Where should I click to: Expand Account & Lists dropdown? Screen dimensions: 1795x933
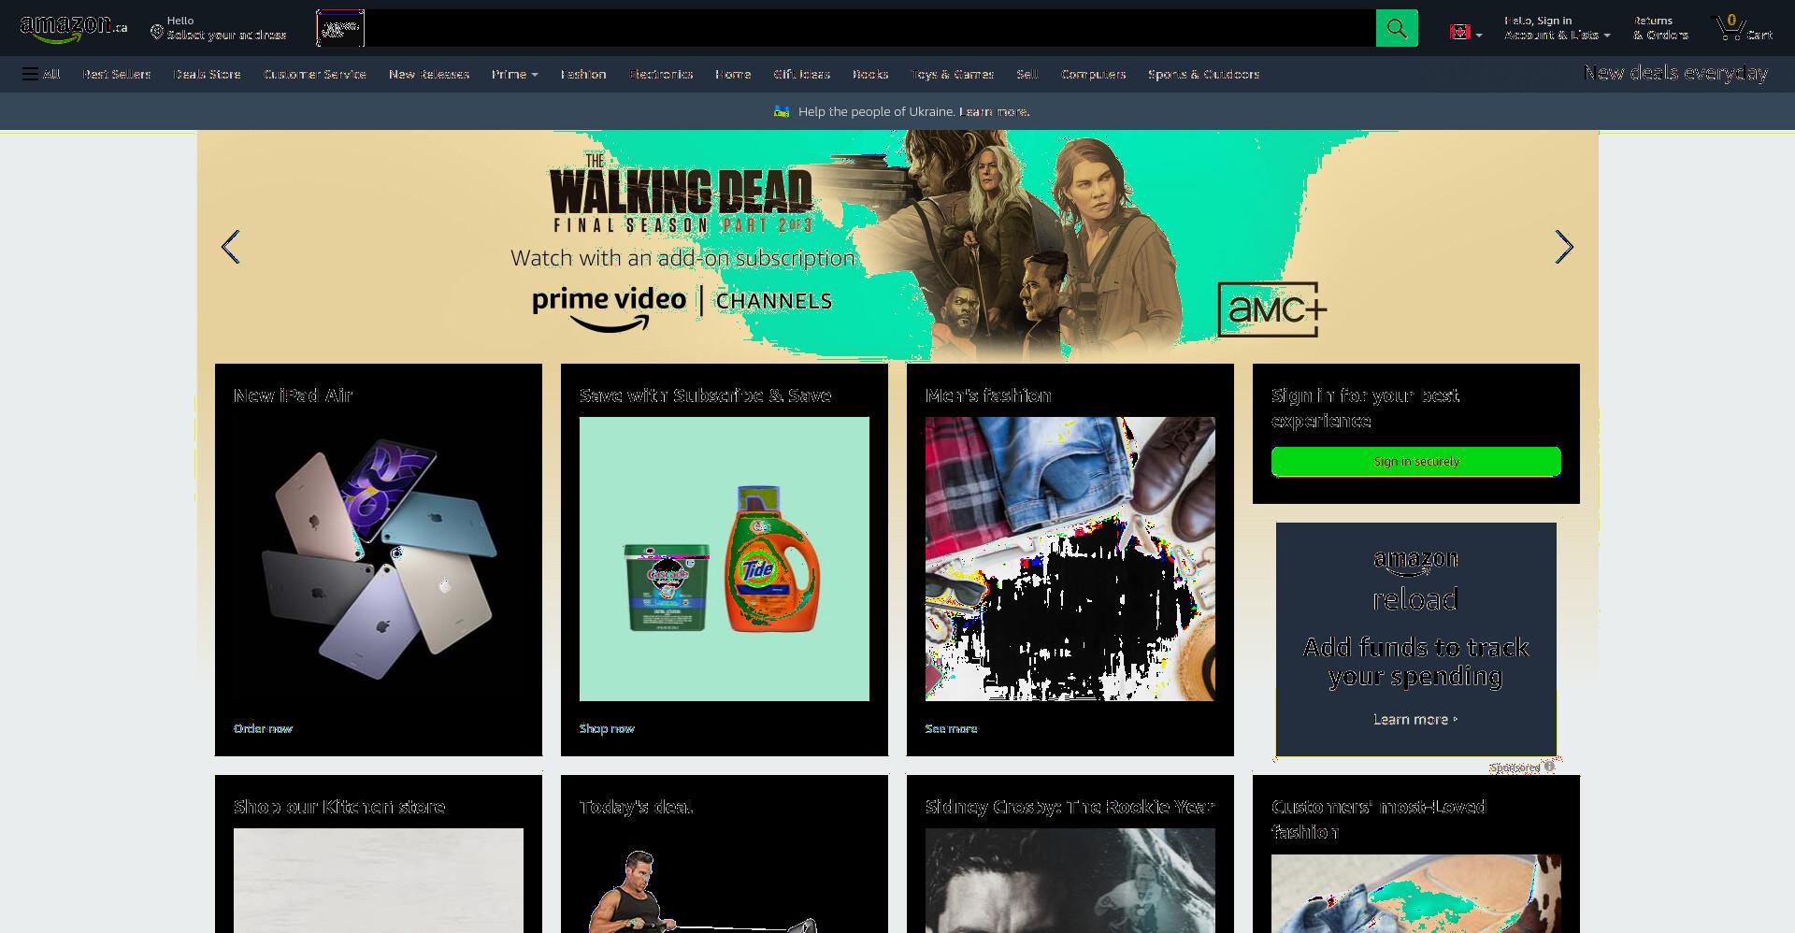(x=1558, y=28)
